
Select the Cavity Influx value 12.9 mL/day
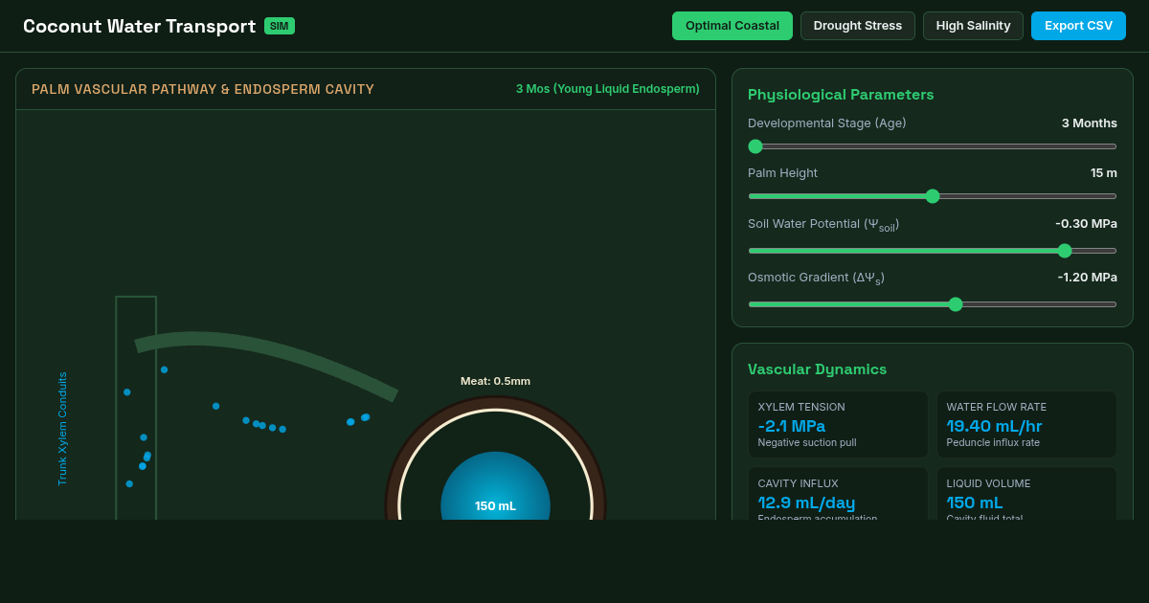tap(806, 502)
